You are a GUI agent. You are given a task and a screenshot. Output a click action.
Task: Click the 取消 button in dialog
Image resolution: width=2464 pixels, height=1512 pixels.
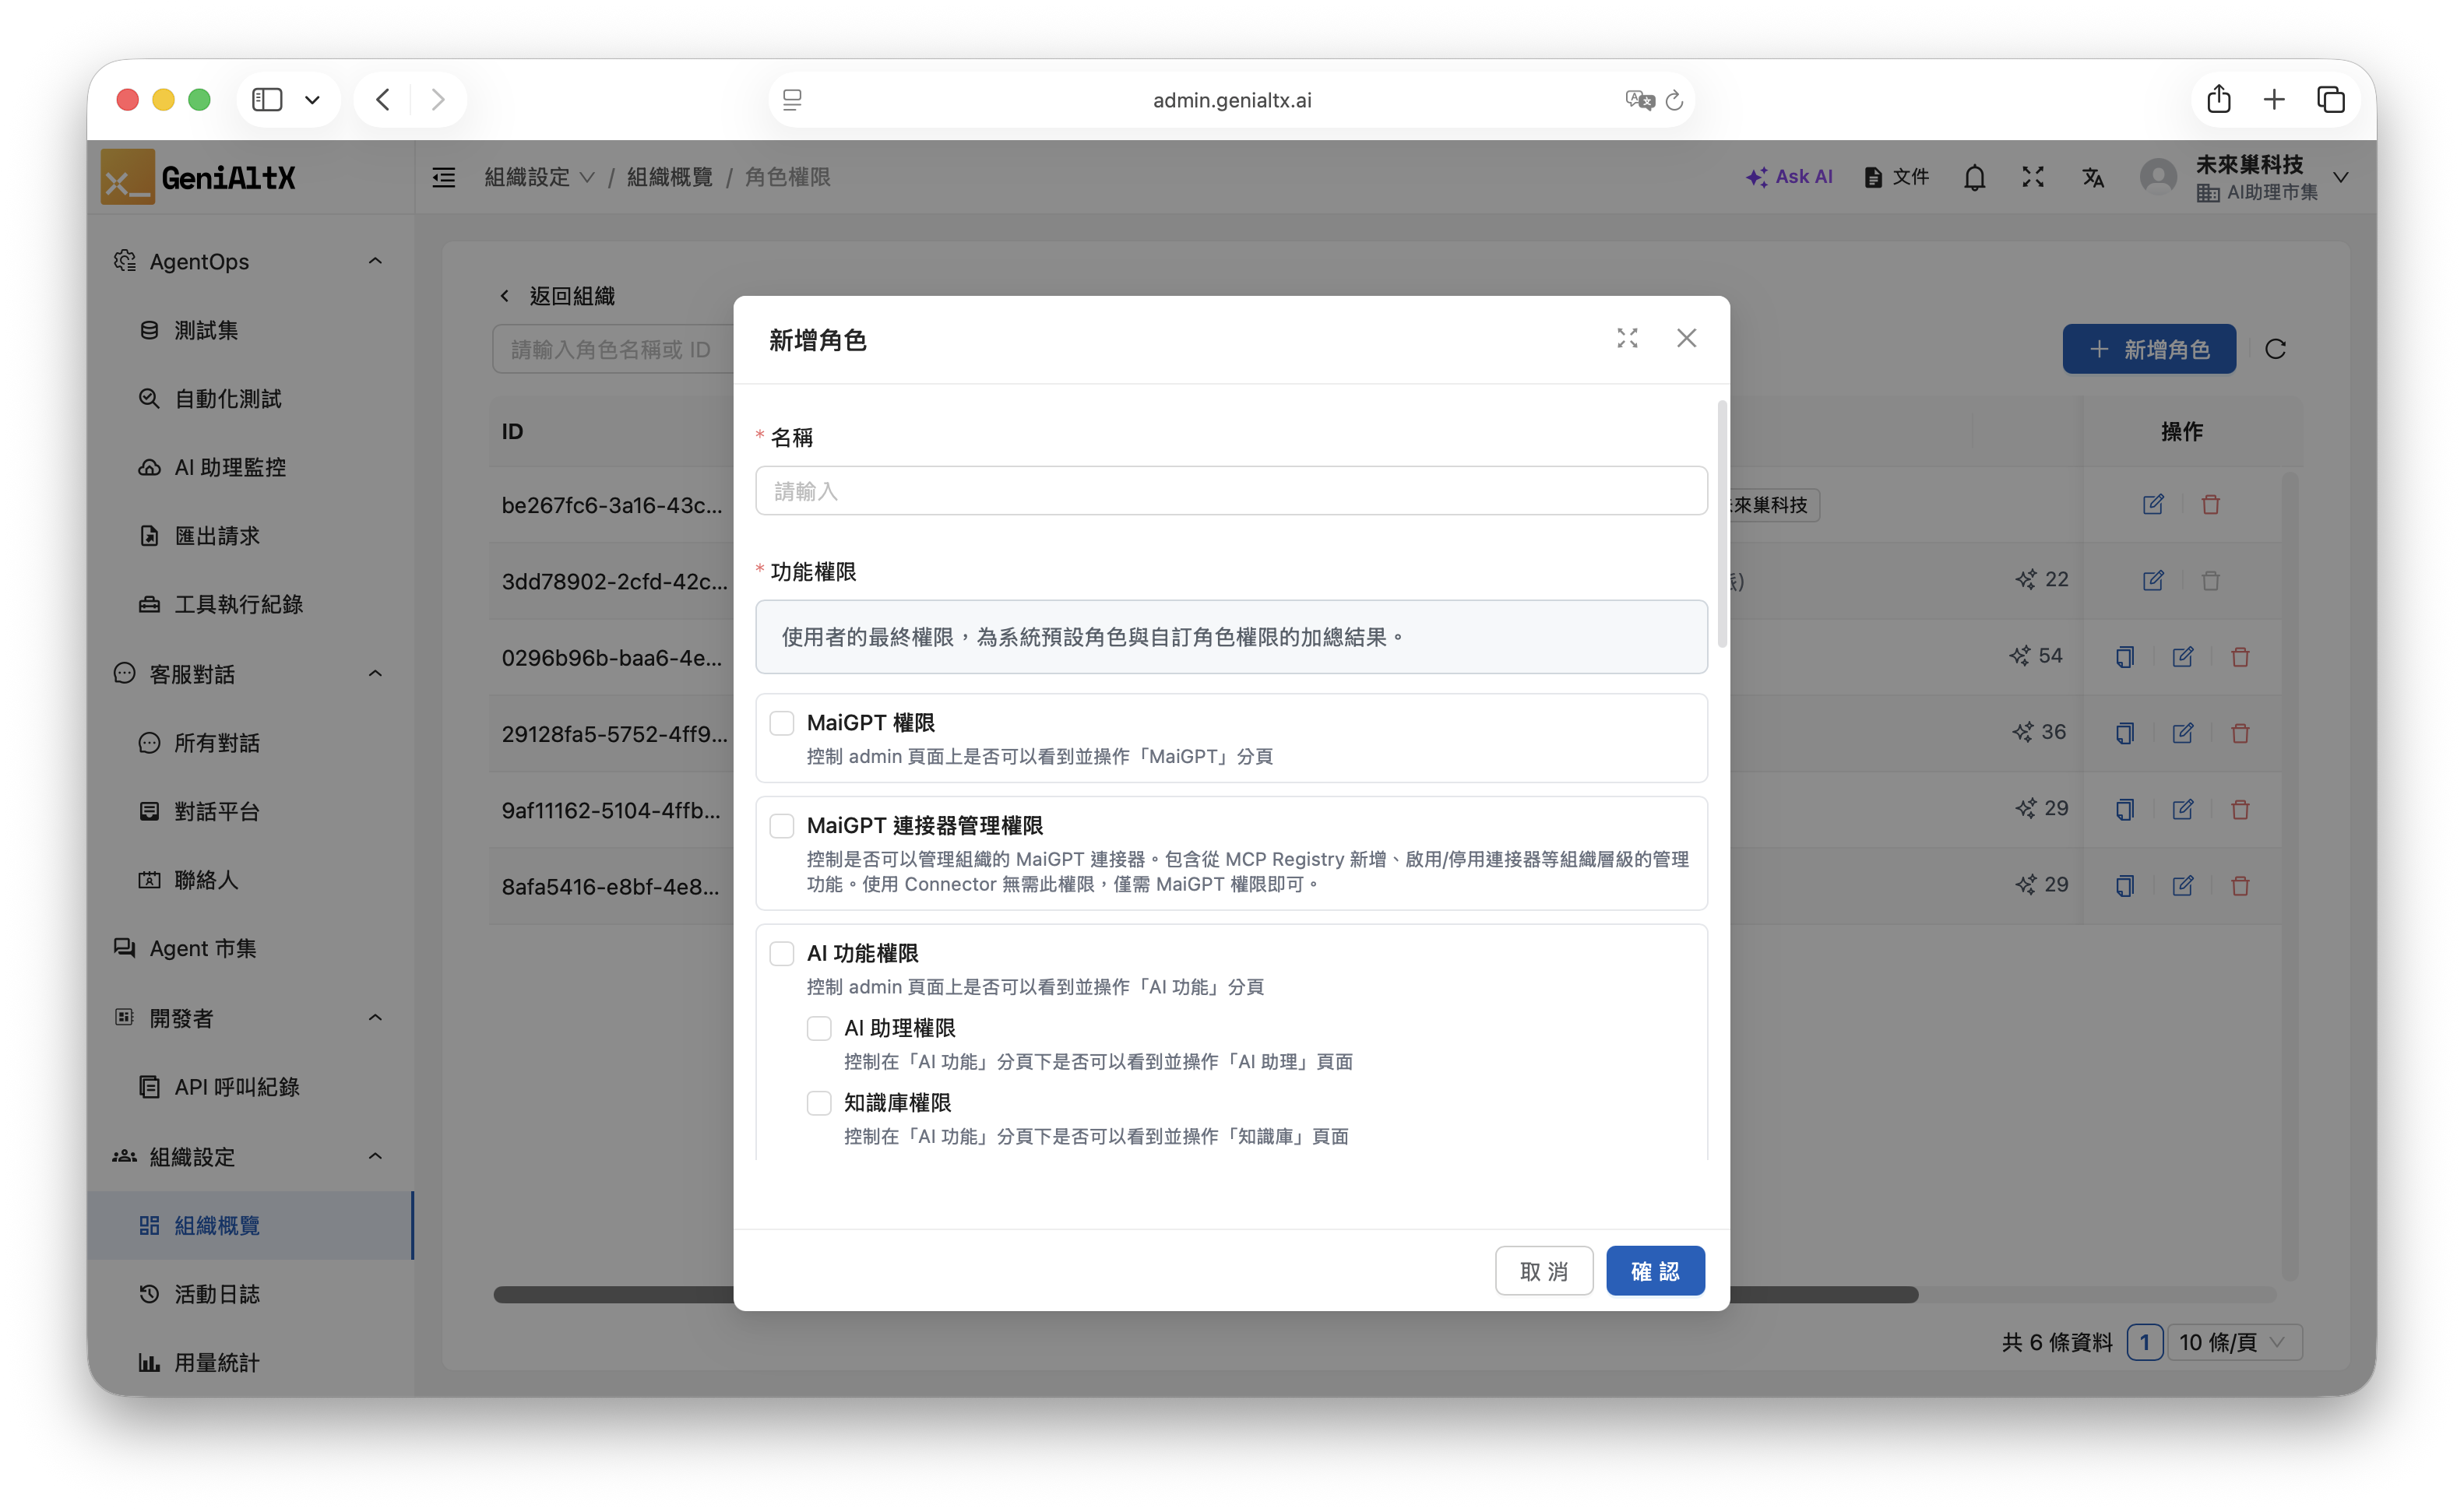coord(1543,1271)
